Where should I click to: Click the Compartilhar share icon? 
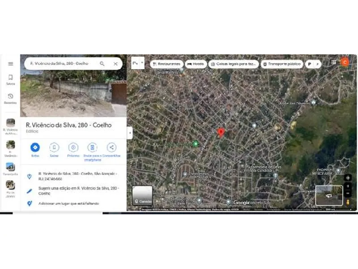(x=111, y=148)
